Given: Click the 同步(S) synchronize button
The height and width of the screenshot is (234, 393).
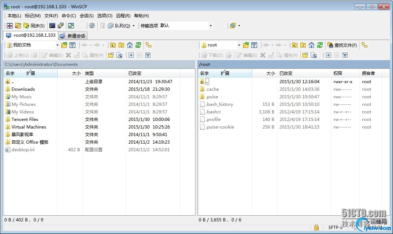Looking at the screenshot, I should pyautogui.click(x=34, y=26).
